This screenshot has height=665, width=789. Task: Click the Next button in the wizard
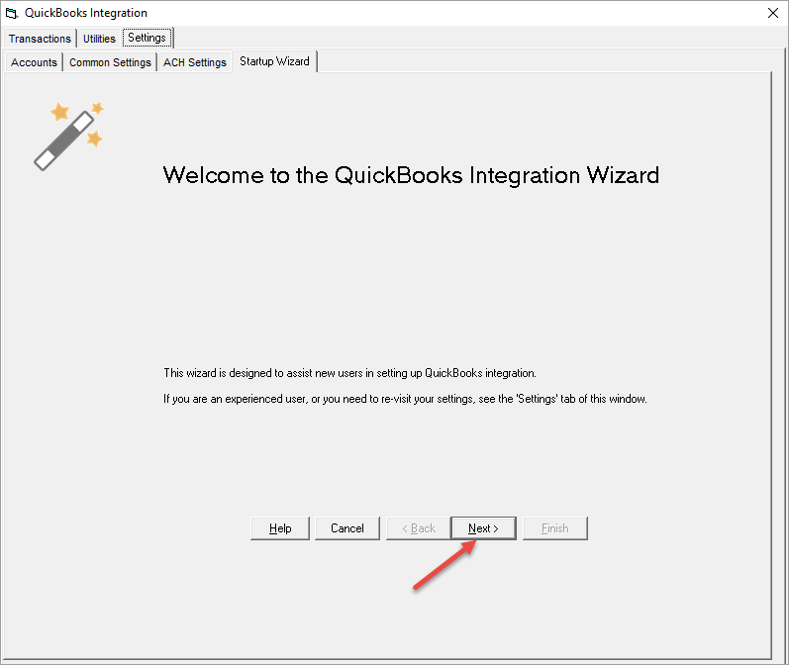pyautogui.click(x=483, y=528)
